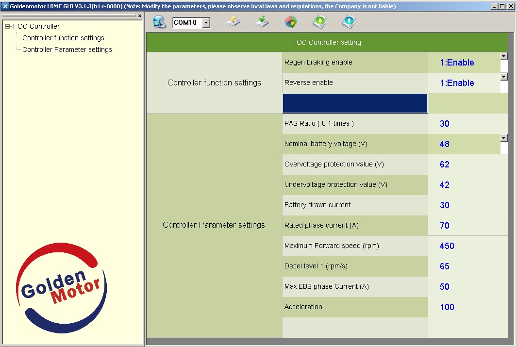Open the COM10 port dropdown

[x=206, y=23]
